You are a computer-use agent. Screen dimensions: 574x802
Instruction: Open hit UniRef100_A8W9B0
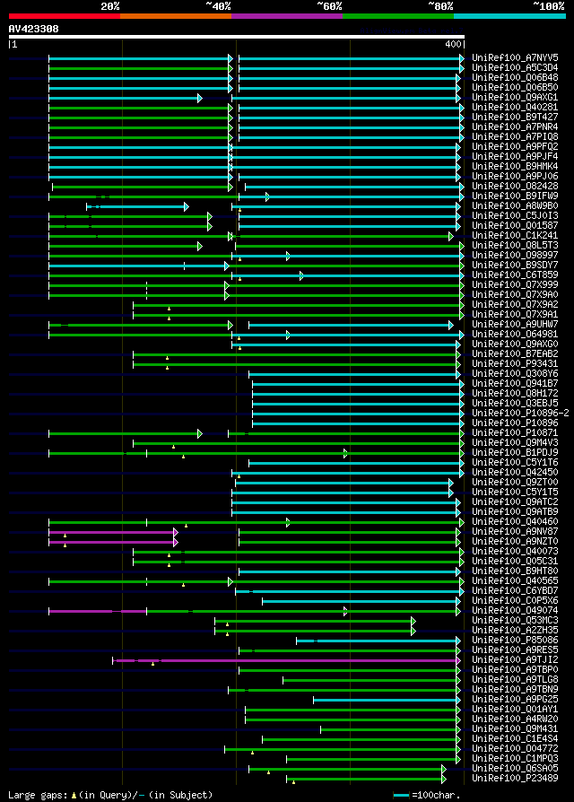click(x=515, y=206)
